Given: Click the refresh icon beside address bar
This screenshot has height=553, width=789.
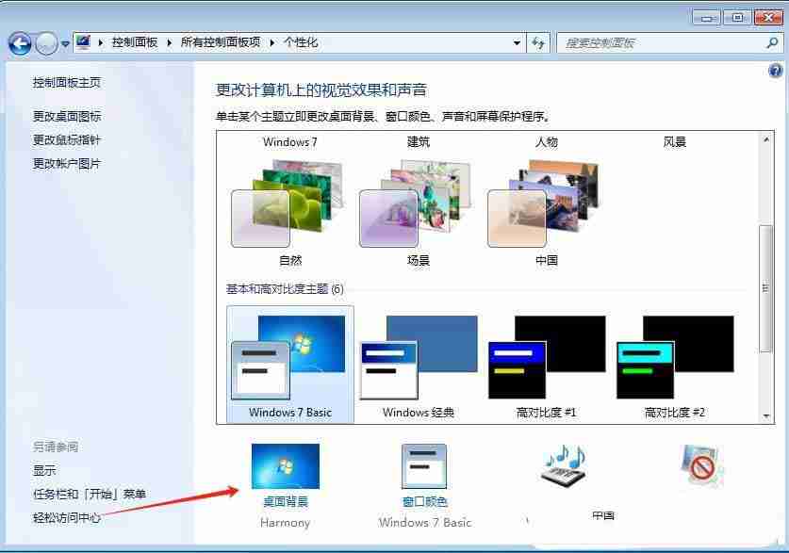Looking at the screenshot, I should coord(537,41).
